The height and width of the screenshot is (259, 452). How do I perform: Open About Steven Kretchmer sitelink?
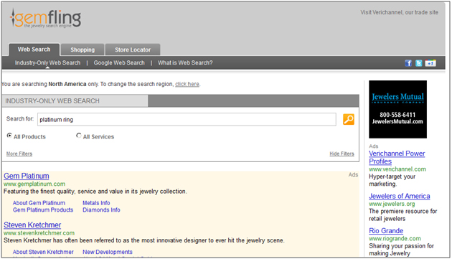click(43, 252)
